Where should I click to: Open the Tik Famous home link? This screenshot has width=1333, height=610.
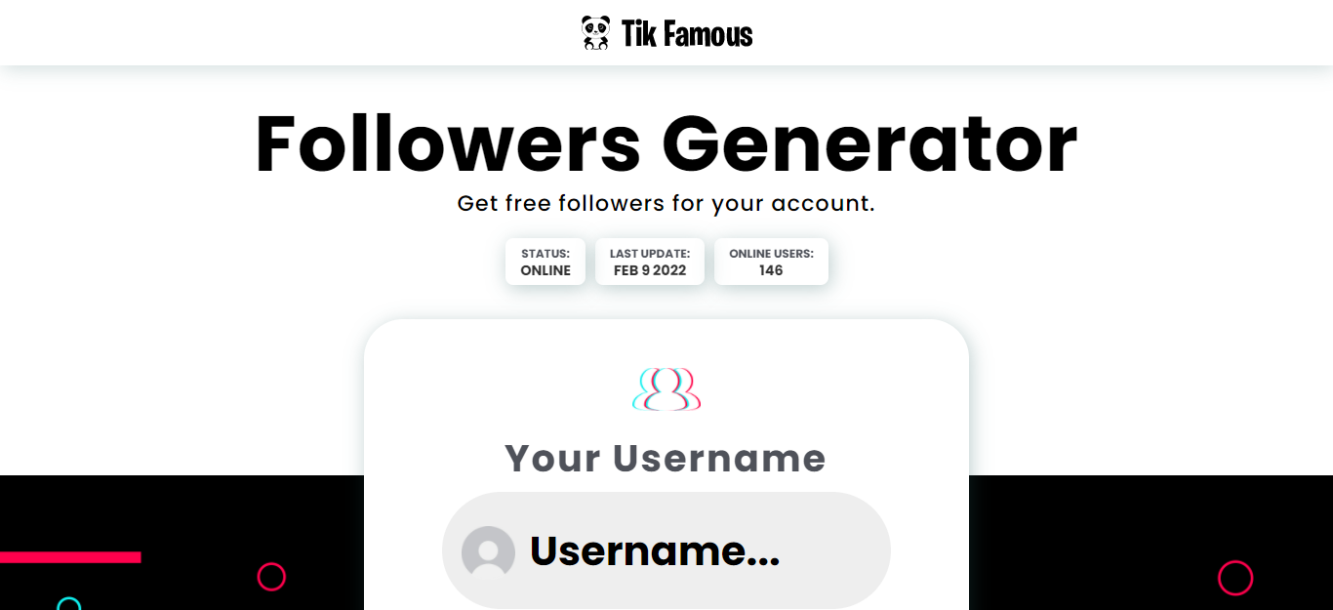pyautogui.click(x=666, y=33)
